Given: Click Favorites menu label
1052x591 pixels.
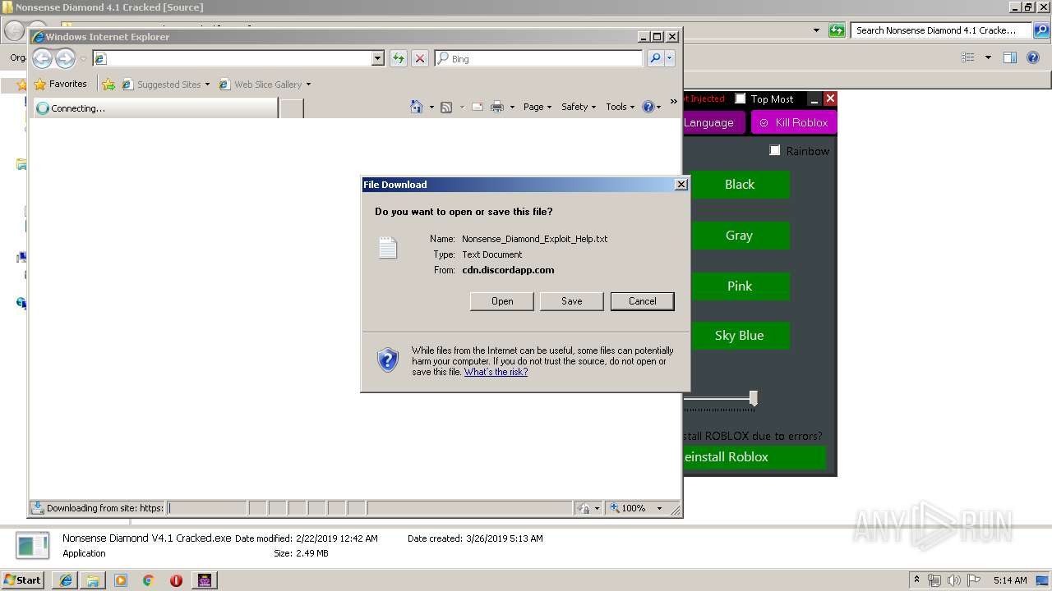Looking at the screenshot, I should click(x=67, y=84).
